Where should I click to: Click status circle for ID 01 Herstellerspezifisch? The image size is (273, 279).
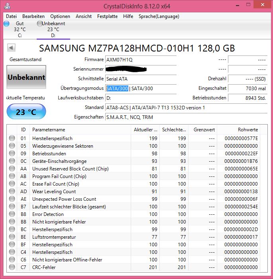(12, 138)
